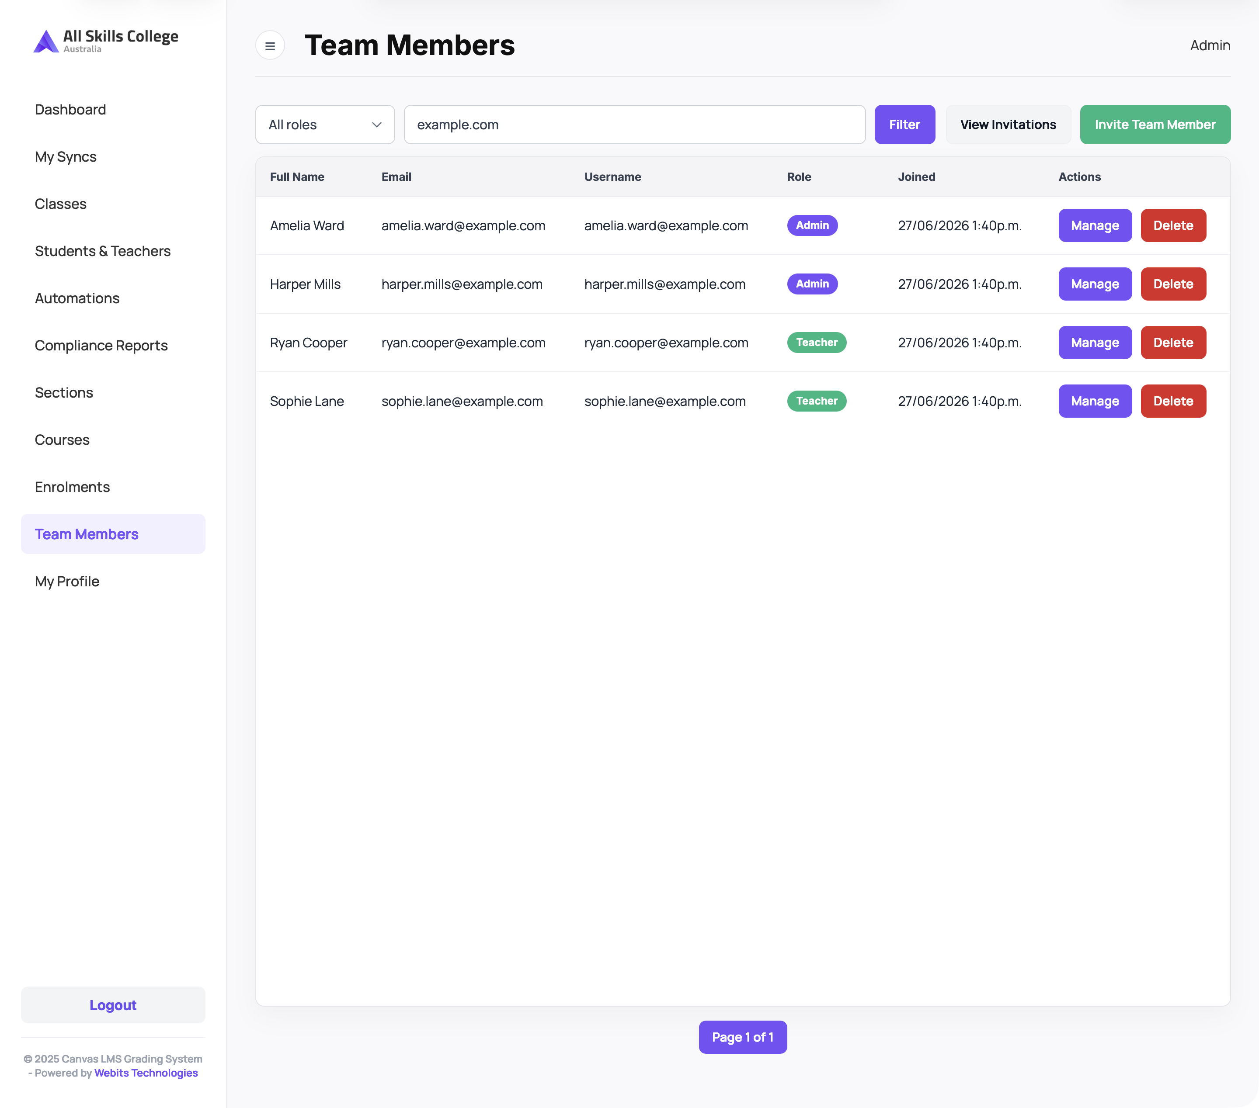Click the Team Members page heading
Screen dimensions: 1259x1108
pos(410,45)
